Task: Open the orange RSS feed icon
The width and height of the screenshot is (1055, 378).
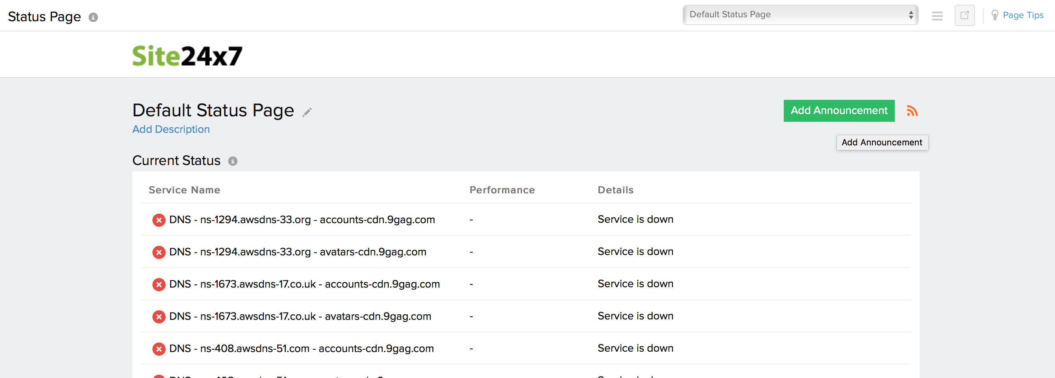Action: 912,111
